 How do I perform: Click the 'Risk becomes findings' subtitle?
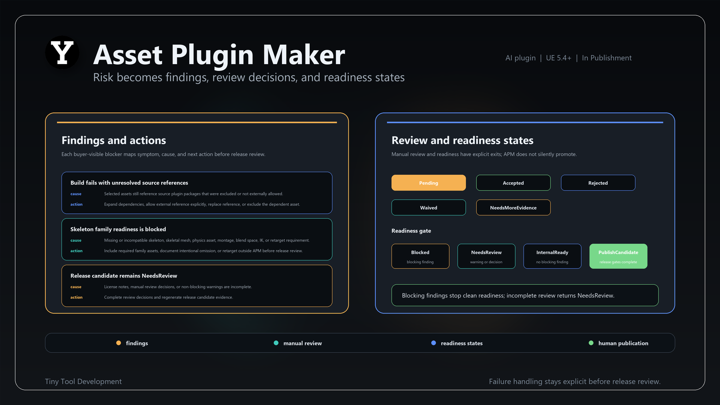click(249, 77)
